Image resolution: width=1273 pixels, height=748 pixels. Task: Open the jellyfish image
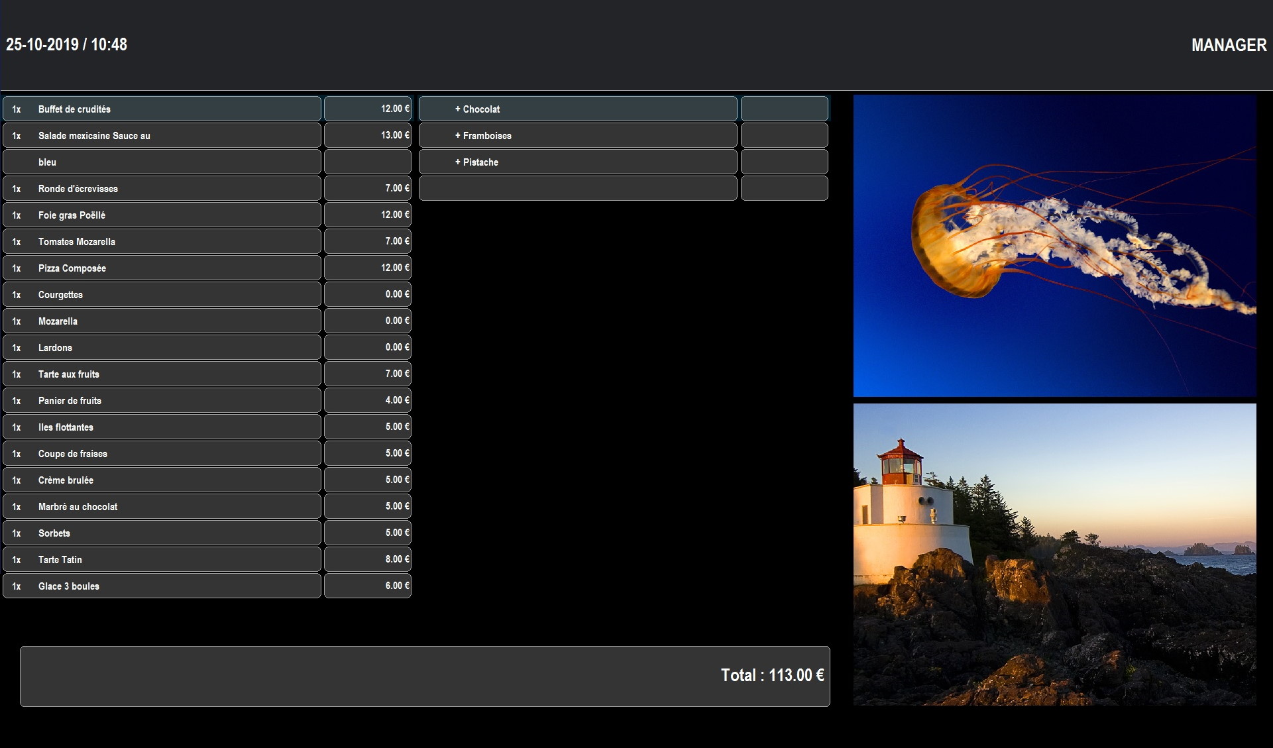[x=1054, y=246]
